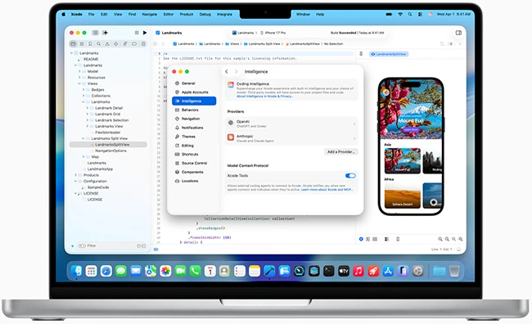The width and height of the screenshot is (532, 324).
Task: Expand the Products group
Action: click(x=75, y=175)
